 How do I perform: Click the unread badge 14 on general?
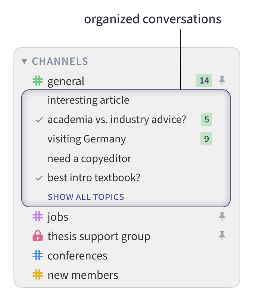pos(204,81)
